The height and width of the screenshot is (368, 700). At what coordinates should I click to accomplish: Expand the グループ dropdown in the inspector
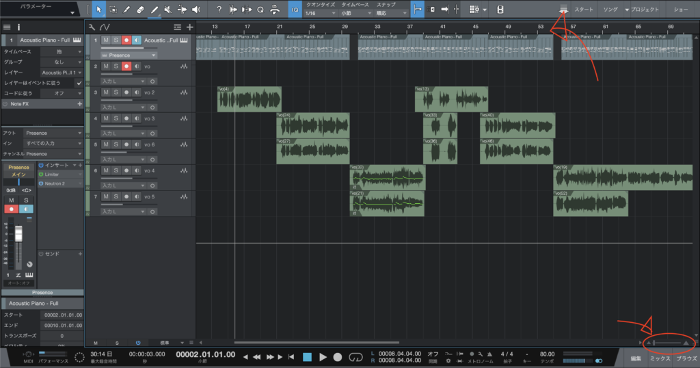pos(62,62)
